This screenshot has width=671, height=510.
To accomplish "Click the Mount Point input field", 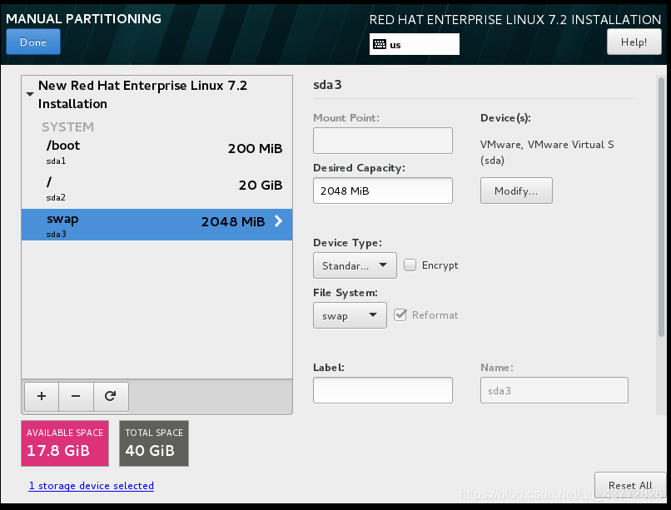I will pyautogui.click(x=383, y=141).
